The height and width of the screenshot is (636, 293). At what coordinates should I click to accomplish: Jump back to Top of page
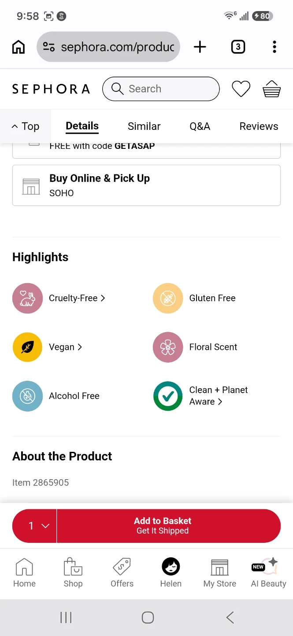[26, 126]
